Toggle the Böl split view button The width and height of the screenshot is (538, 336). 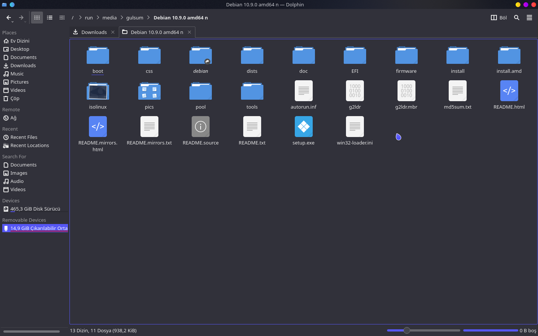click(x=499, y=18)
